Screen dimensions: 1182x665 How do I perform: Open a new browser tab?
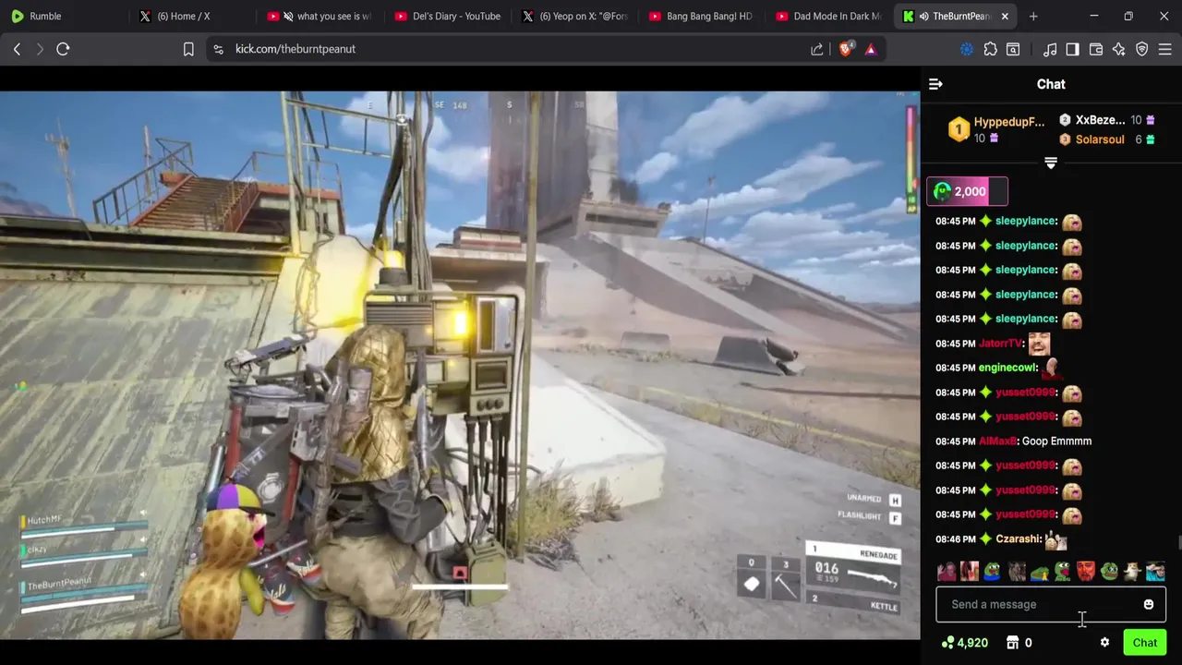click(1033, 16)
